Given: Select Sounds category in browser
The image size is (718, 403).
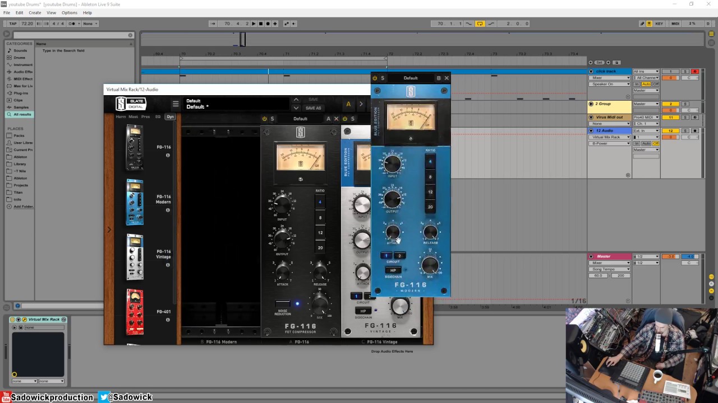Looking at the screenshot, I should click(20, 50).
